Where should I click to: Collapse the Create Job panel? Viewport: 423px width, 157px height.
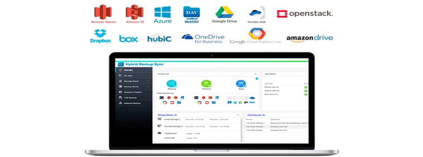pos(255,74)
